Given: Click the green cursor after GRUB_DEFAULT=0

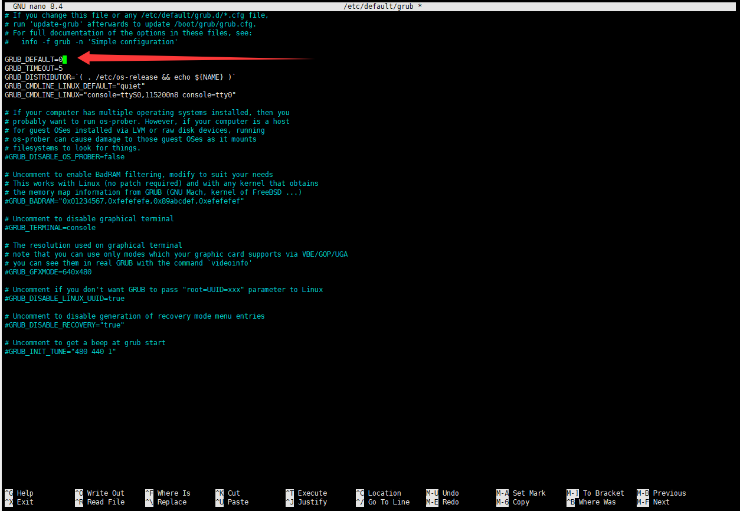Looking at the screenshot, I should click(x=64, y=60).
